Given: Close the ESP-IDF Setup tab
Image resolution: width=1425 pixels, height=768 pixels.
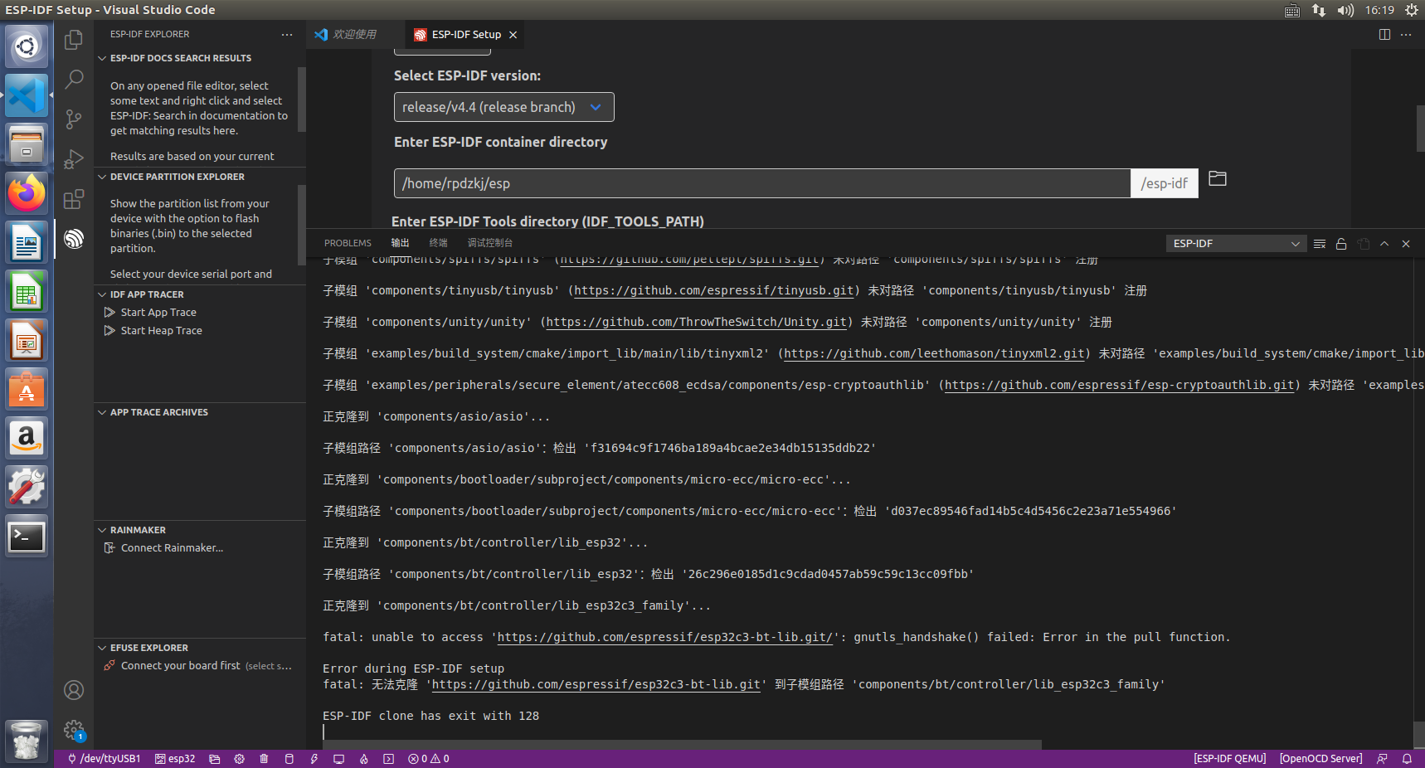Looking at the screenshot, I should click(513, 35).
